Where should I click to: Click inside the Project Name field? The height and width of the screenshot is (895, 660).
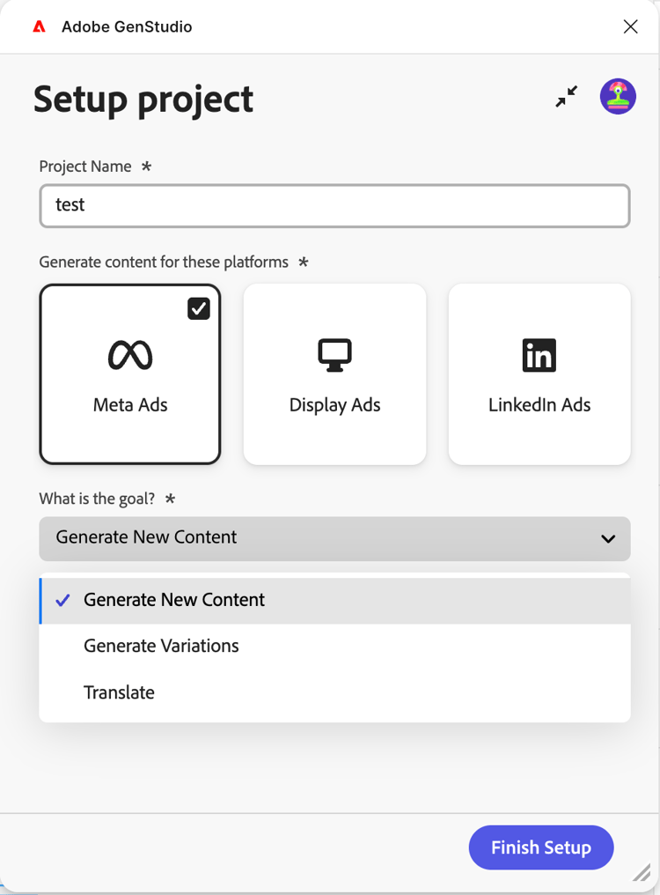click(334, 205)
